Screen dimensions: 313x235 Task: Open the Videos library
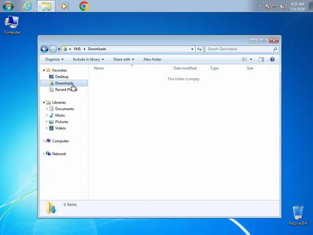coord(61,128)
